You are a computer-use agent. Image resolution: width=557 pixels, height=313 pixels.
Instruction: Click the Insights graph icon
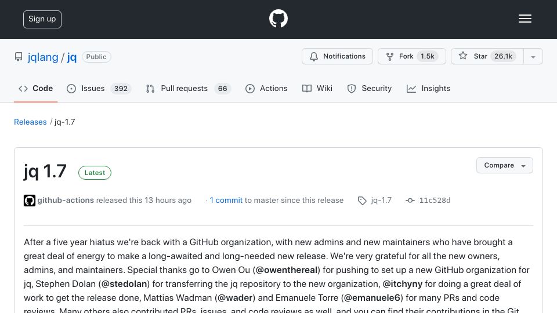point(411,89)
